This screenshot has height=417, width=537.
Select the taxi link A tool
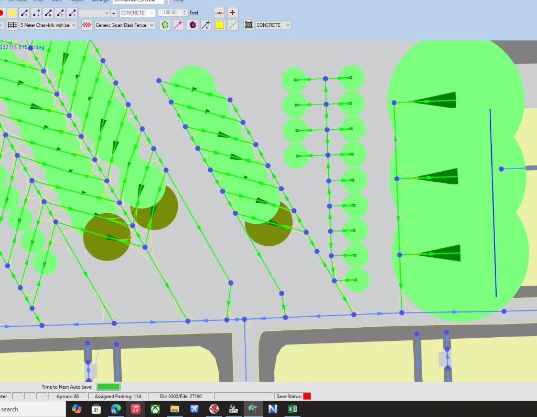pyautogui.click(x=36, y=13)
